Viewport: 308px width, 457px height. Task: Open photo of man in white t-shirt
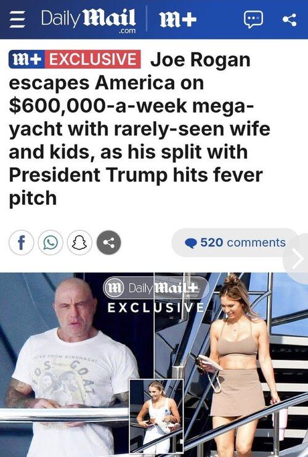tap(76, 365)
